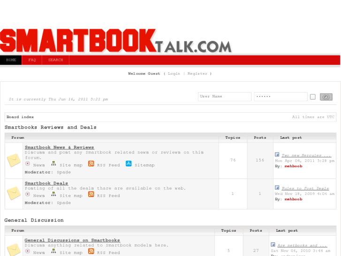Tick the remember-me checkbox beside GO

coord(313,97)
